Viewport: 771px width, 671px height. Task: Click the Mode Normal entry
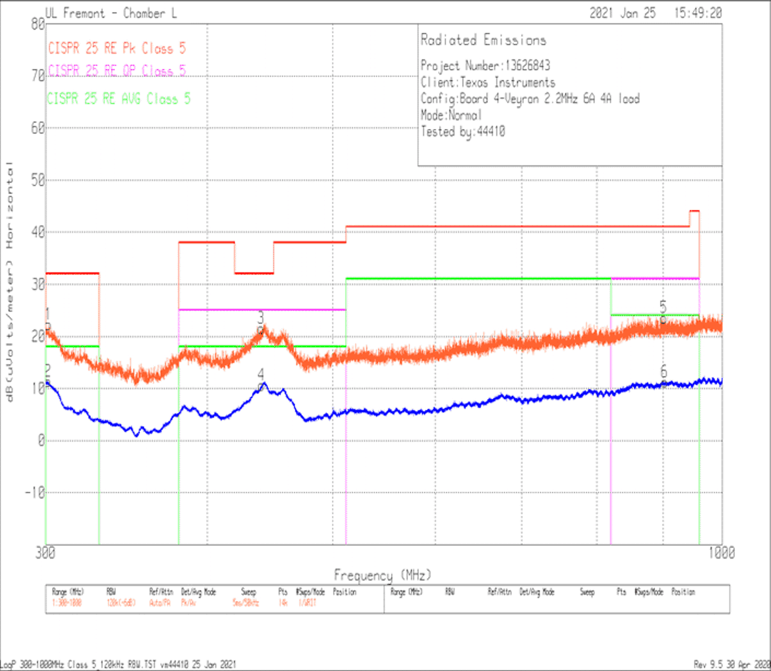coord(451,115)
